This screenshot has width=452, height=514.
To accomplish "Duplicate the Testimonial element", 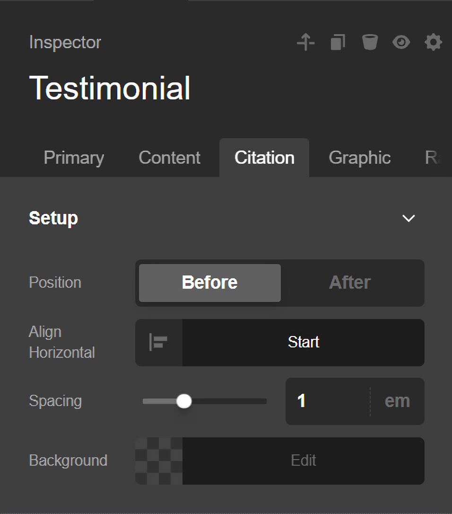I will click(338, 42).
